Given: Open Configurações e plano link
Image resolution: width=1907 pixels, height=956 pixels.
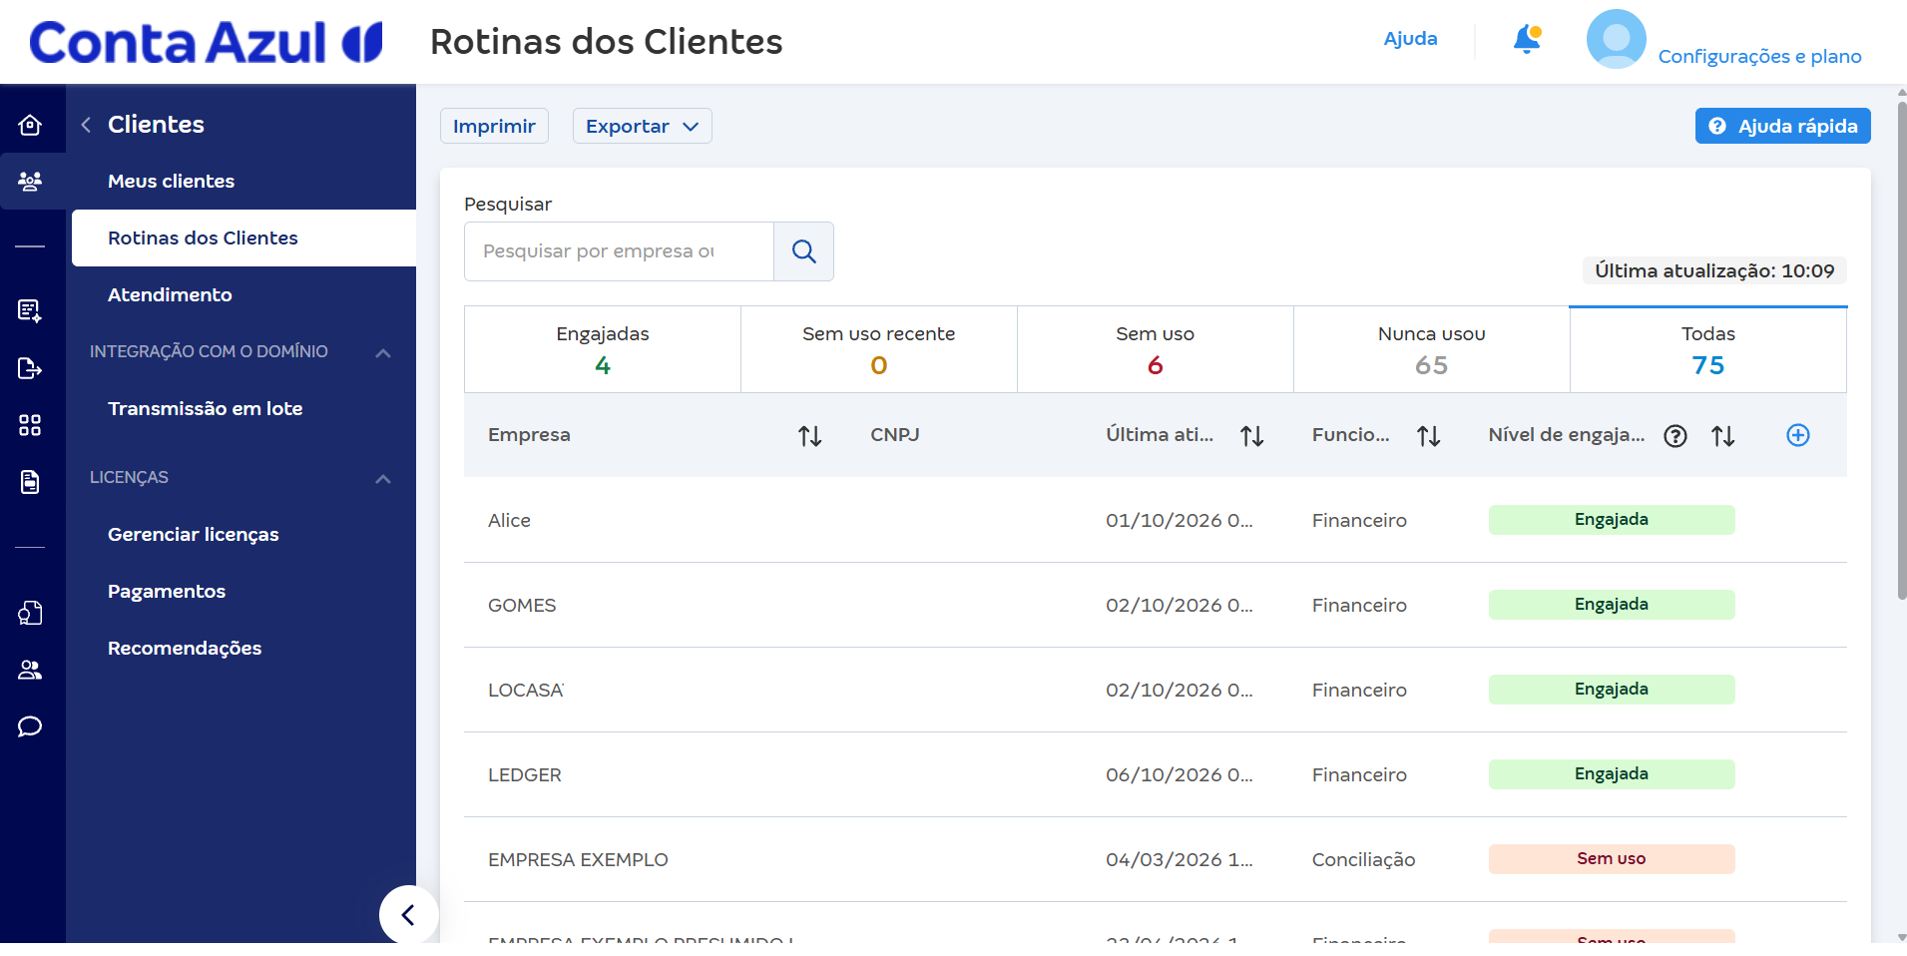Looking at the screenshot, I should coord(1759,57).
